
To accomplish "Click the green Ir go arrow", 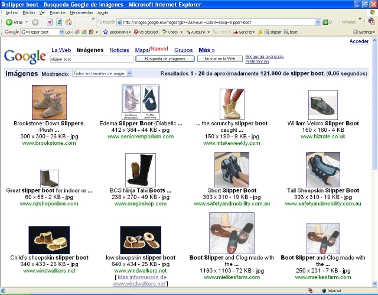I will pyautogui.click(x=325, y=22).
